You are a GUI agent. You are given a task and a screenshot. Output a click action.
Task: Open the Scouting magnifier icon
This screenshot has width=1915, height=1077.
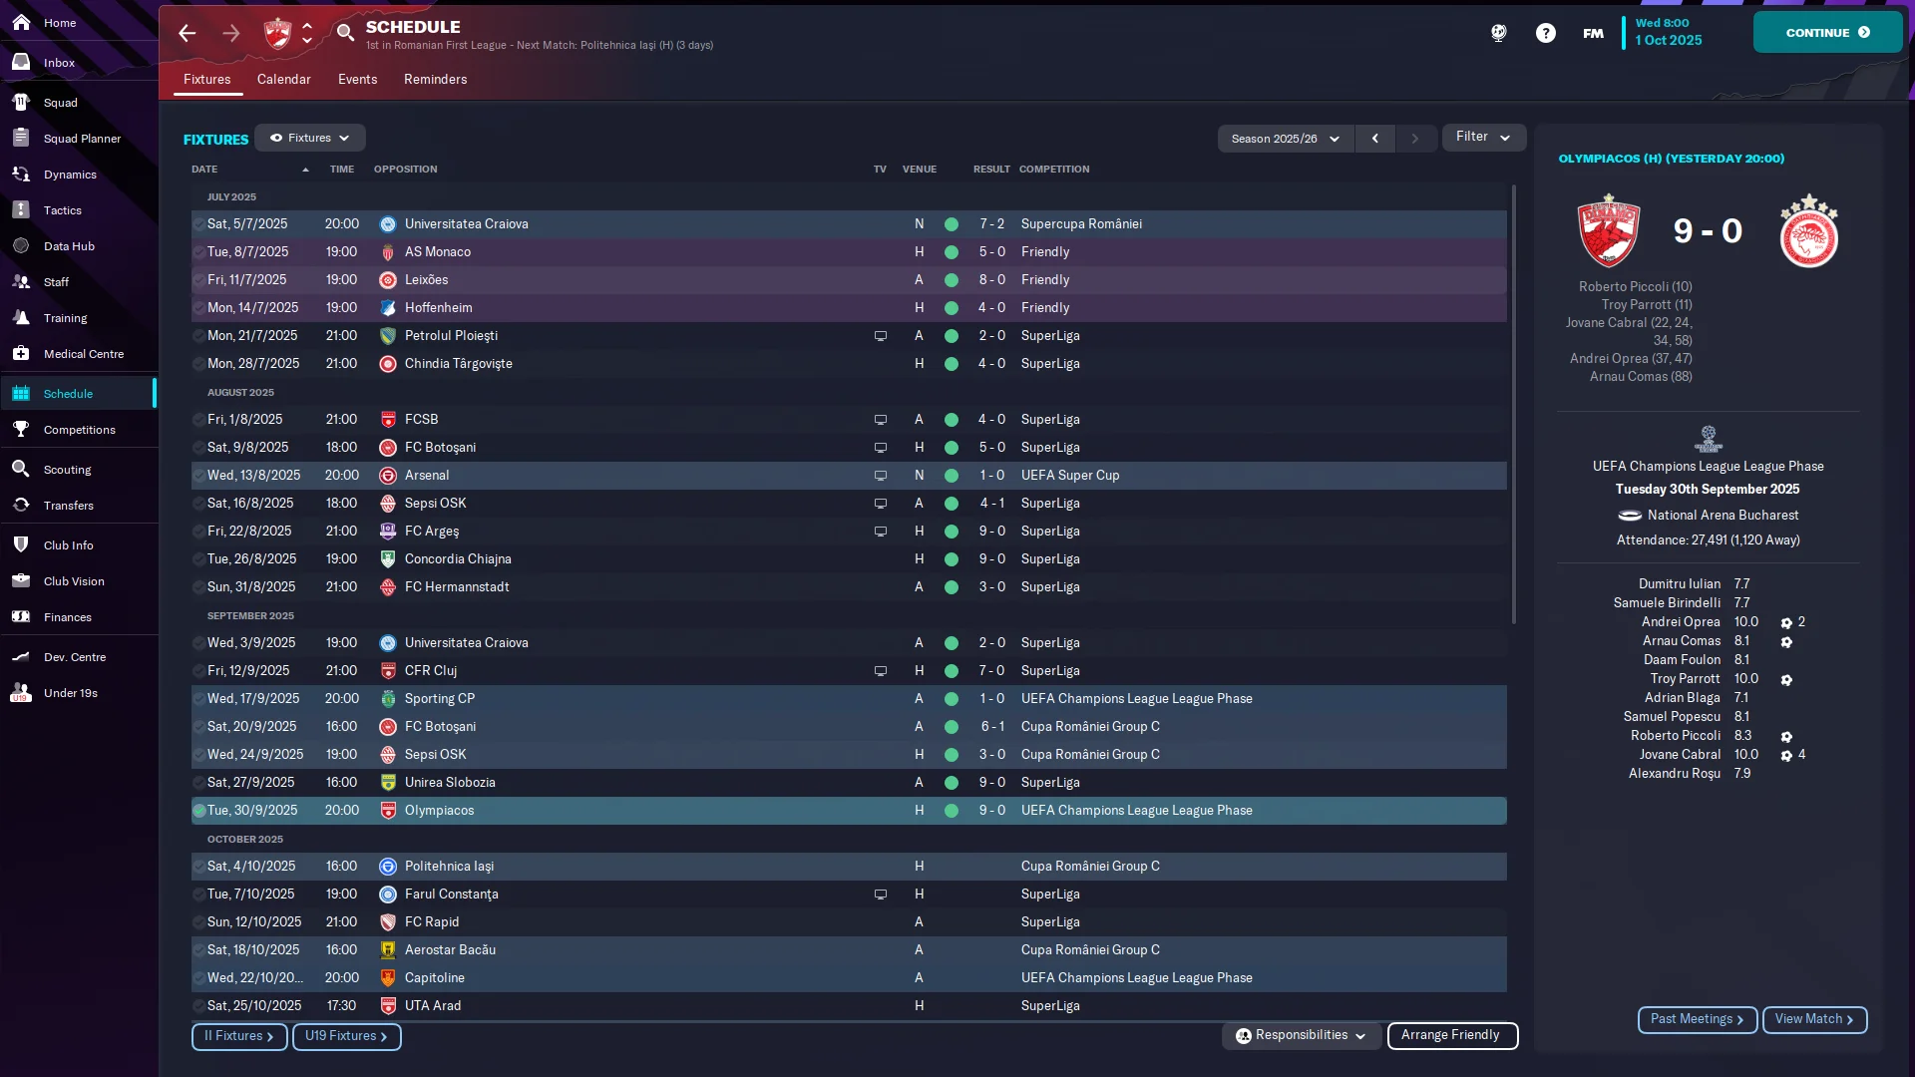click(21, 470)
